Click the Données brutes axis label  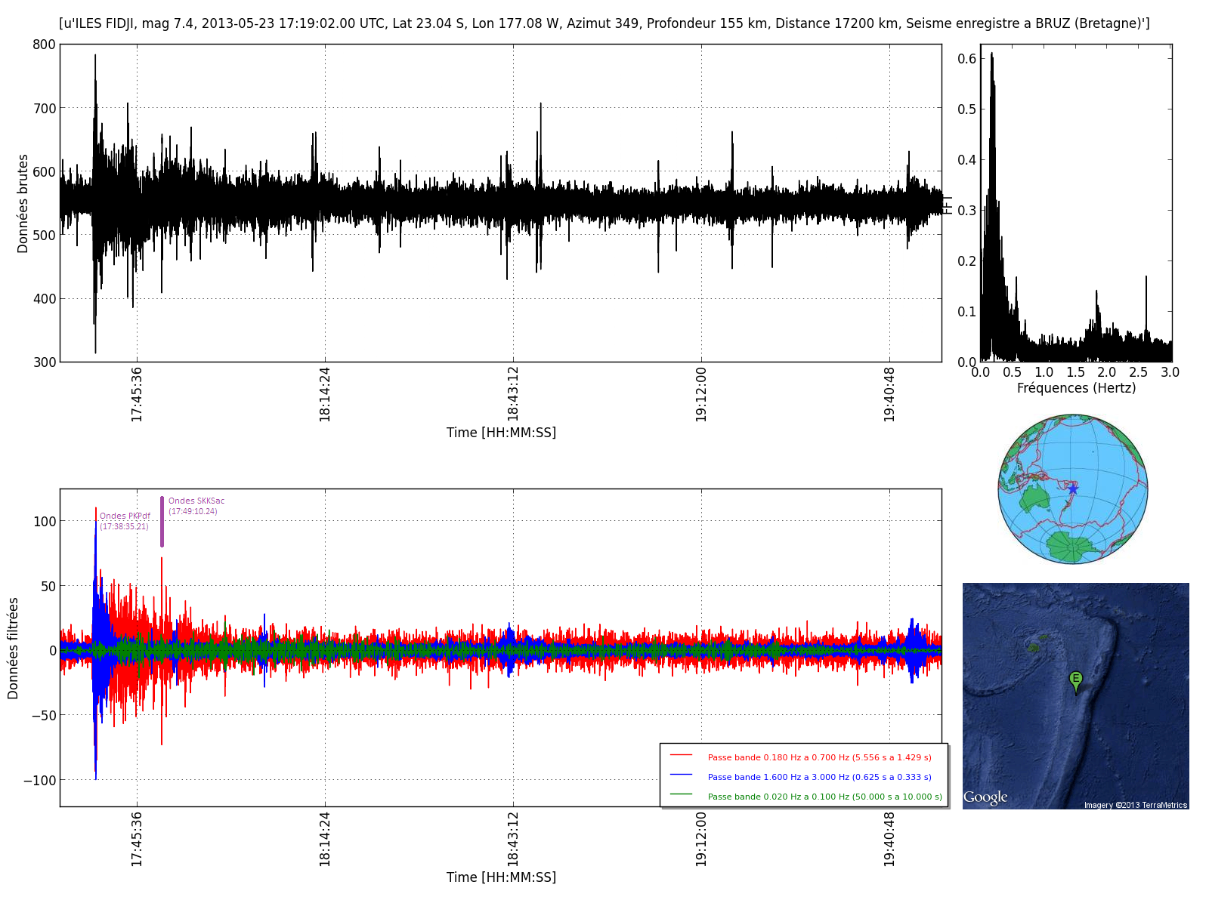(x=23, y=204)
